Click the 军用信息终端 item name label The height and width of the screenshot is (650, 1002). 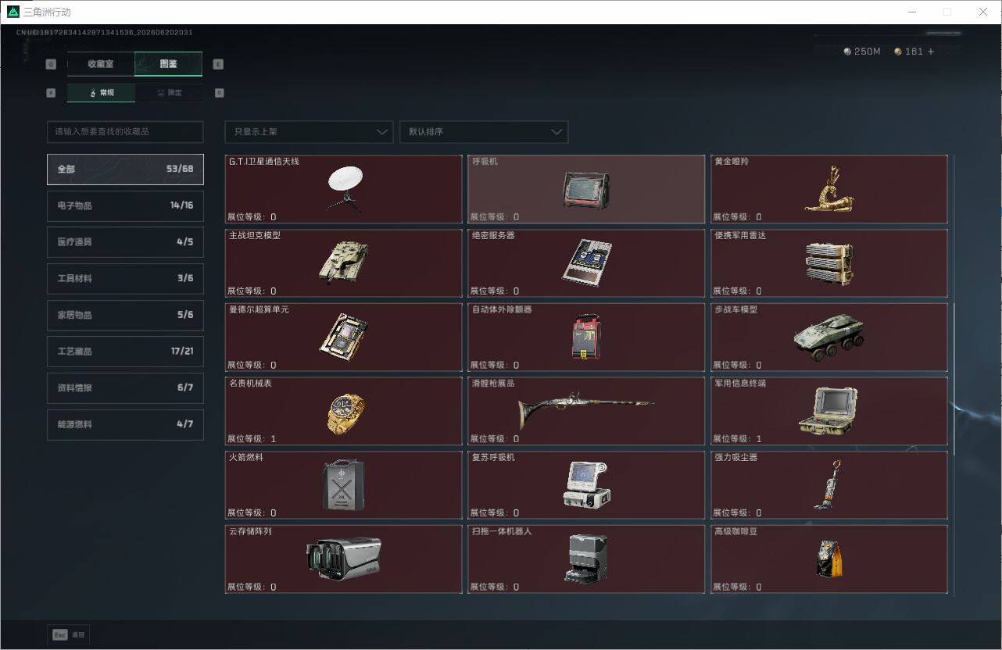pyautogui.click(x=740, y=384)
